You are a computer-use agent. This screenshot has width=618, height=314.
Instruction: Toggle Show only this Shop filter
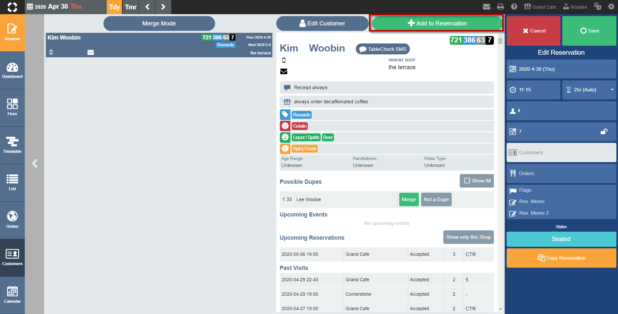click(x=468, y=237)
